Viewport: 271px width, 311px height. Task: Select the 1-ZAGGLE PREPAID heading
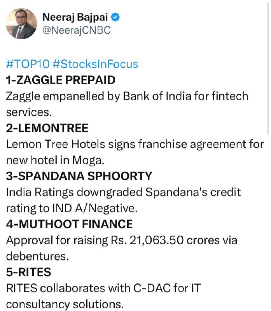61,80
